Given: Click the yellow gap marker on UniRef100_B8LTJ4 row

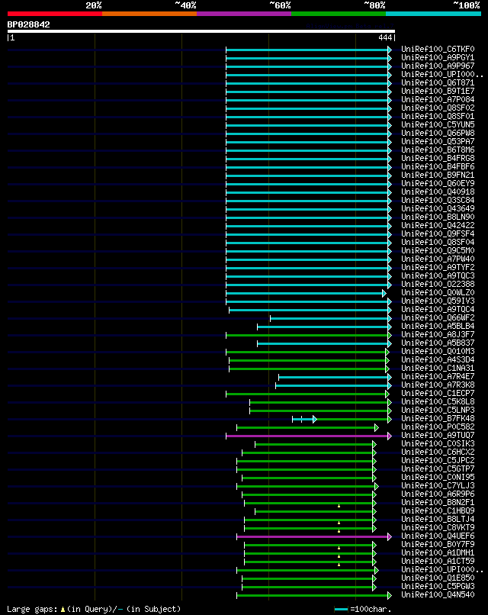Looking at the screenshot, I should [x=339, y=523].
